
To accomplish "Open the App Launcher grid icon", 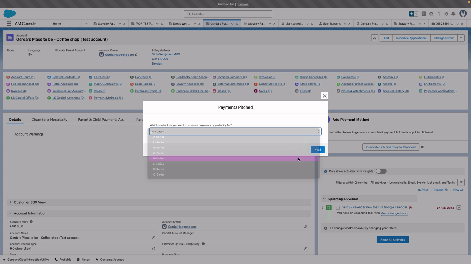I will pos(9,23).
